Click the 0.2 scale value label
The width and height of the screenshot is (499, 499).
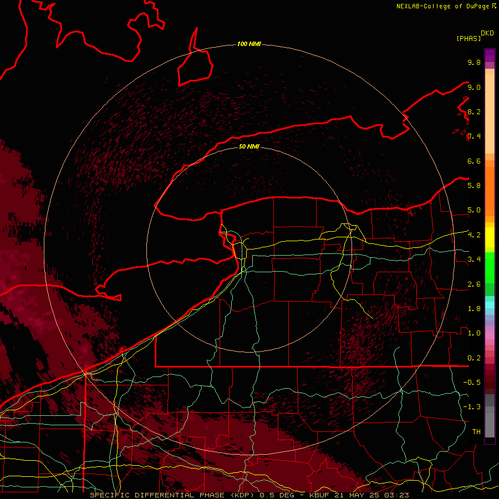click(474, 358)
